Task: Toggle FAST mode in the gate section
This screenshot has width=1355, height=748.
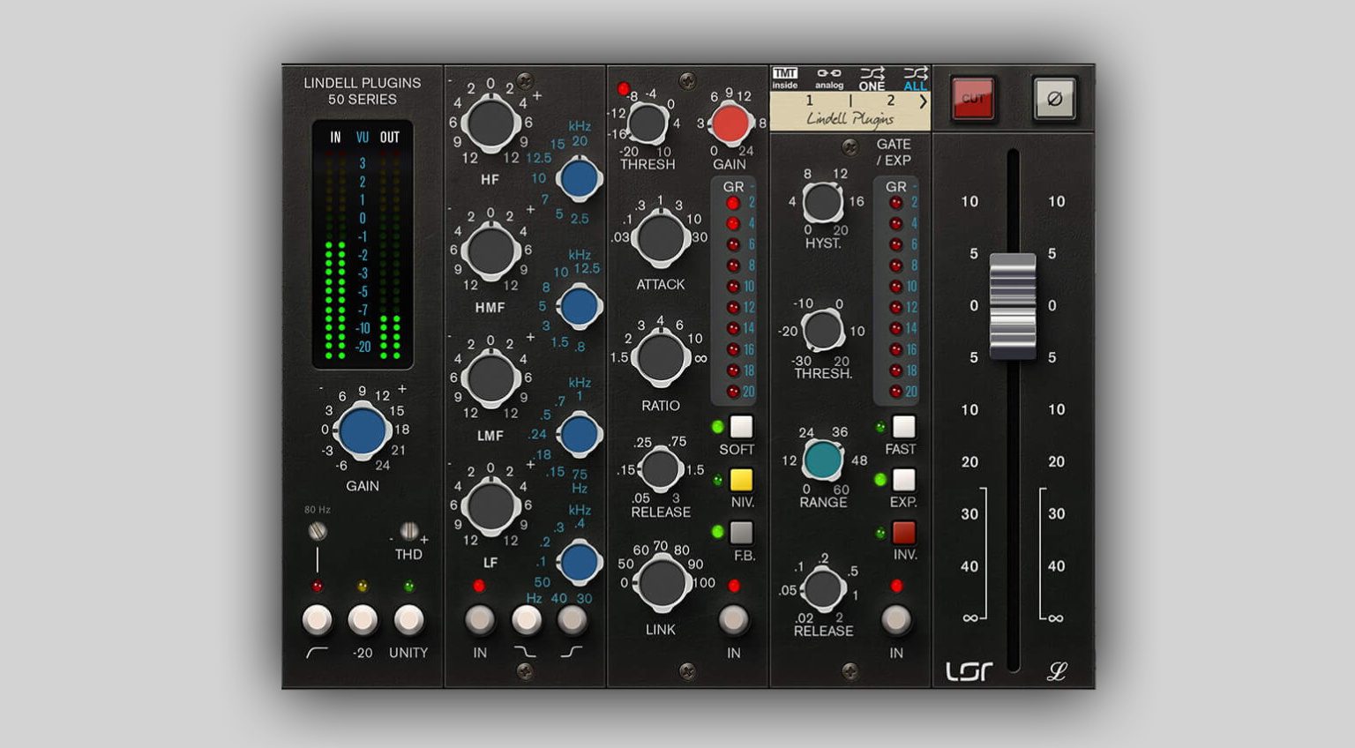Action: [x=902, y=427]
